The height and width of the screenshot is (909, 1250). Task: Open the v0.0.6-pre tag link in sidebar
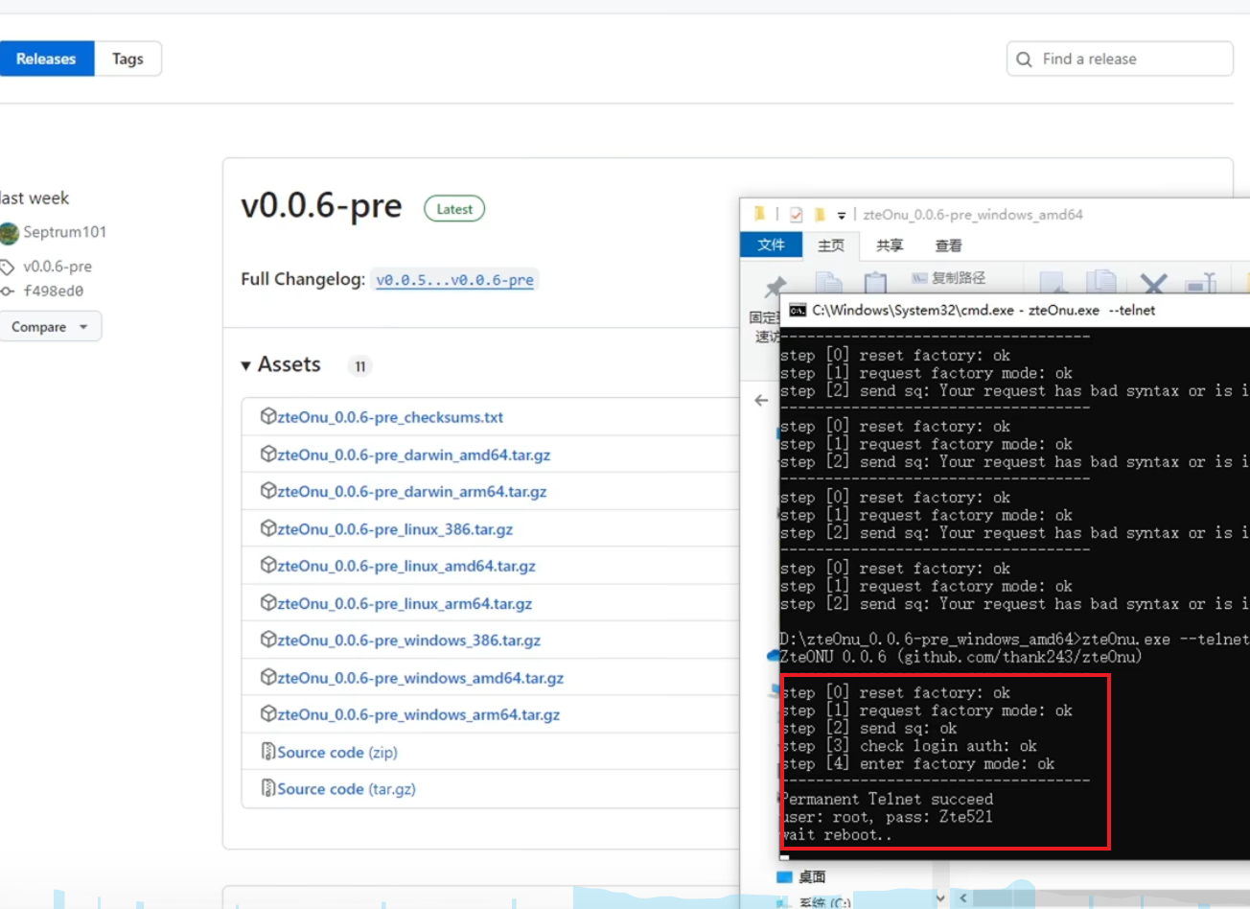tap(58, 267)
